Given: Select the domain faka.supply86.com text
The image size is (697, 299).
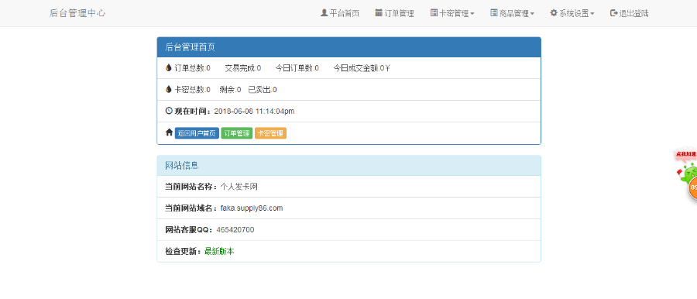Looking at the screenshot, I should click(x=252, y=208).
